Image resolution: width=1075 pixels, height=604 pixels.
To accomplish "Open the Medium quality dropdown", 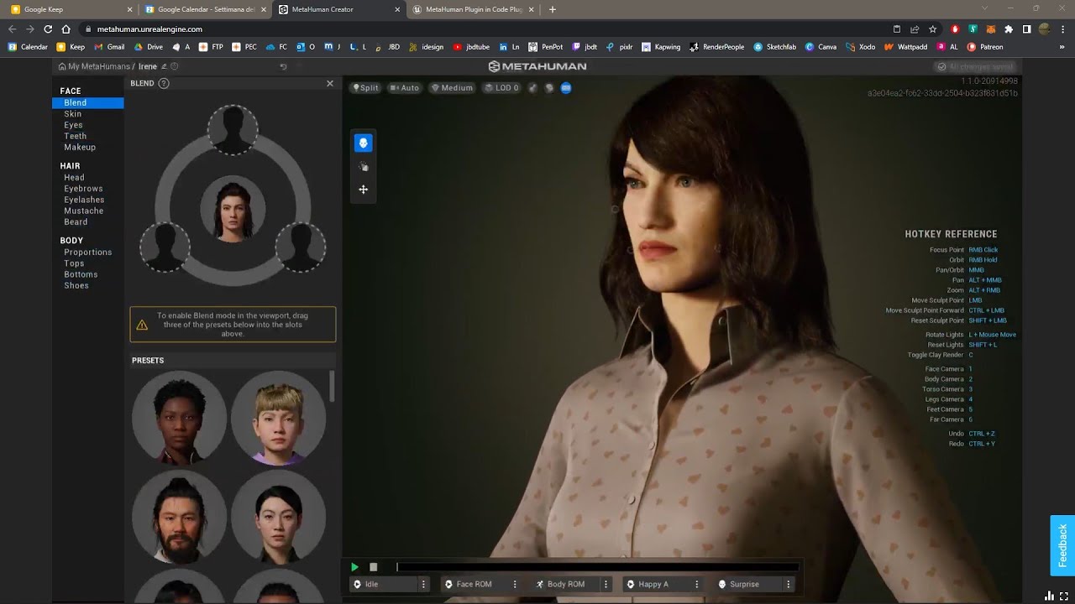I will 452,87.
